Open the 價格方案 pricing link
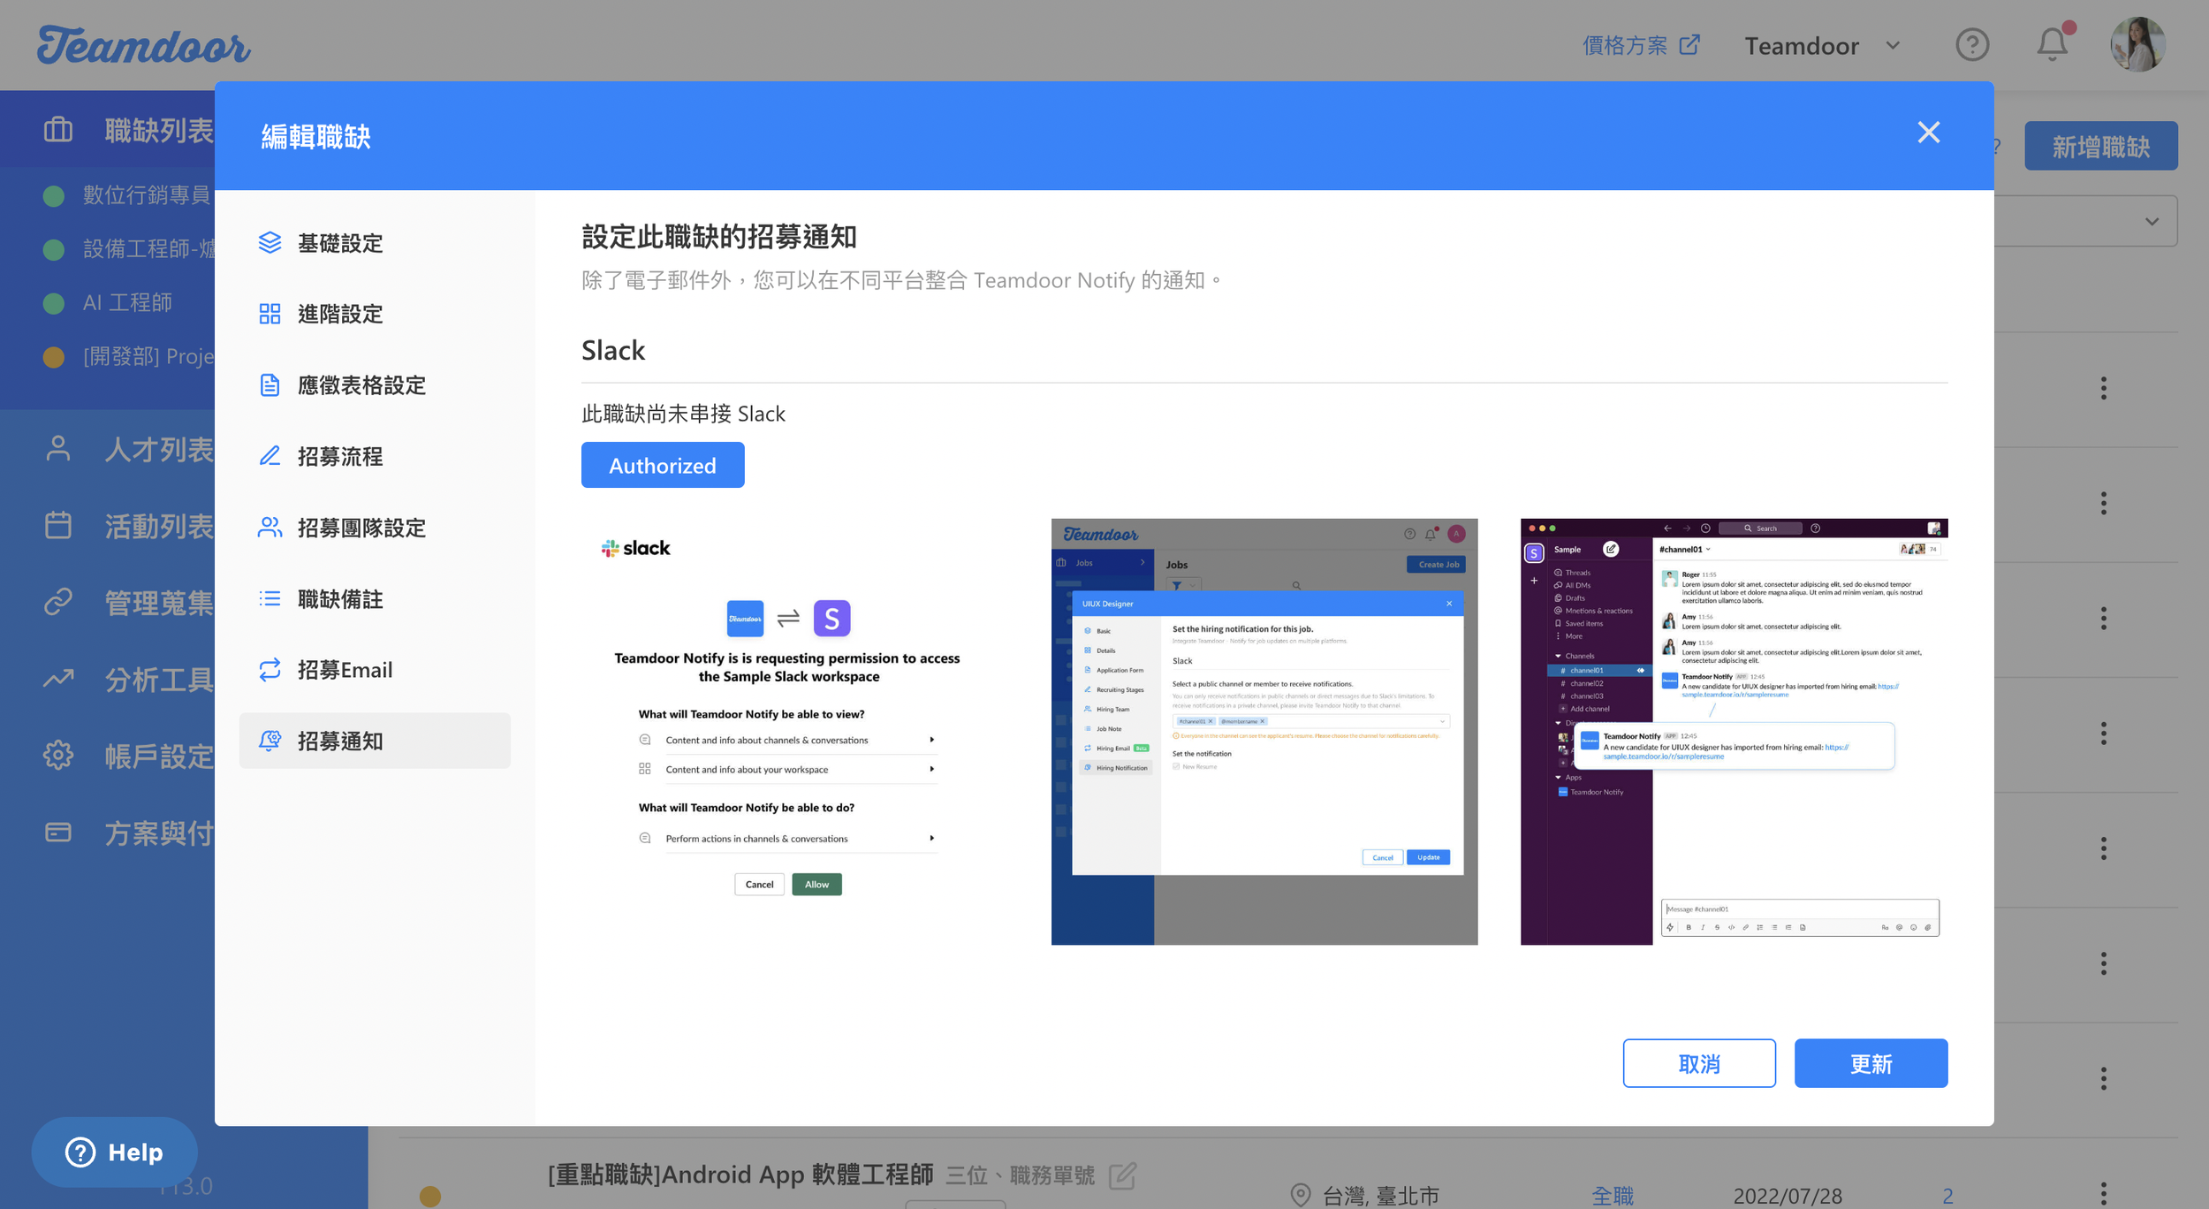 [1641, 45]
